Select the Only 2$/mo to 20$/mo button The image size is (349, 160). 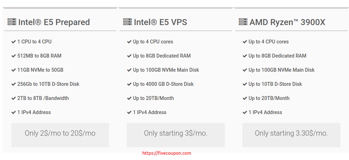[60, 135]
